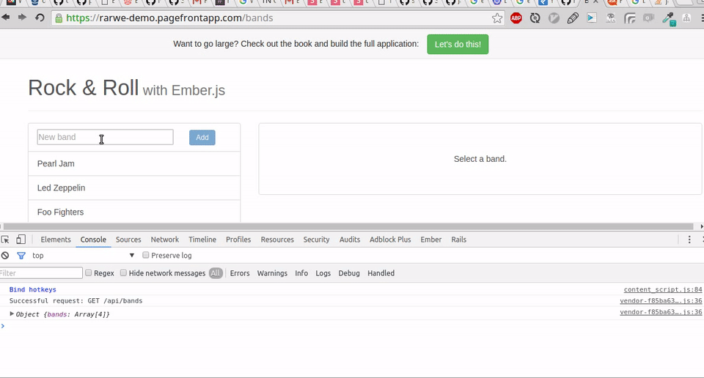Open the Ember inspector tab
Image resolution: width=704 pixels, height=378 pixels.
431,240
